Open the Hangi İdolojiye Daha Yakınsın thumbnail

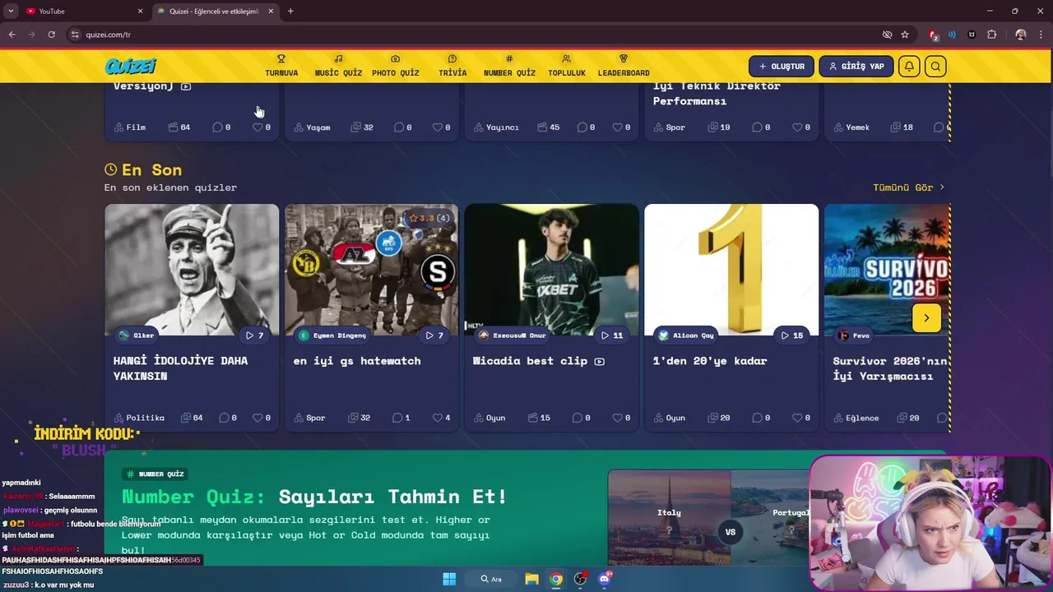pyautogui.click(x=192, y=270)
